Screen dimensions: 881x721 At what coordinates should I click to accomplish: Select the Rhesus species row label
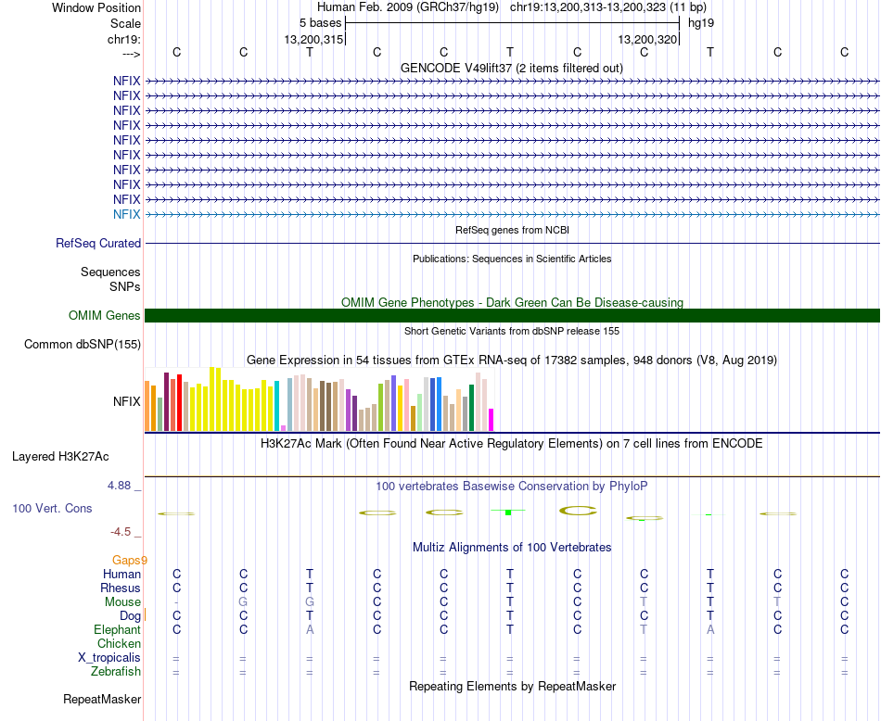click(121, 588)
